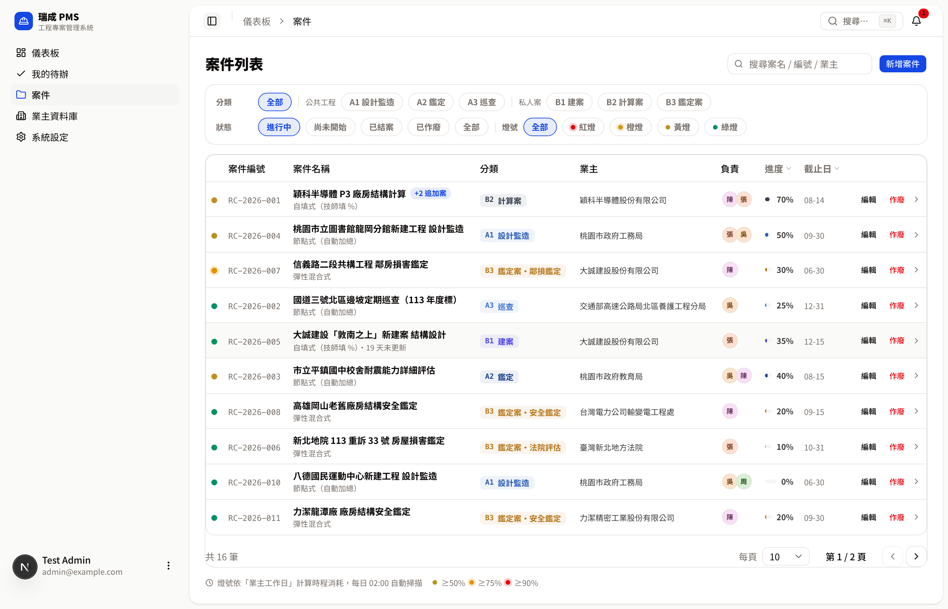Click the 業主資料庫 building icon
Image resolution: width=948 pixels, height=609 pixels.
point(21,116)
